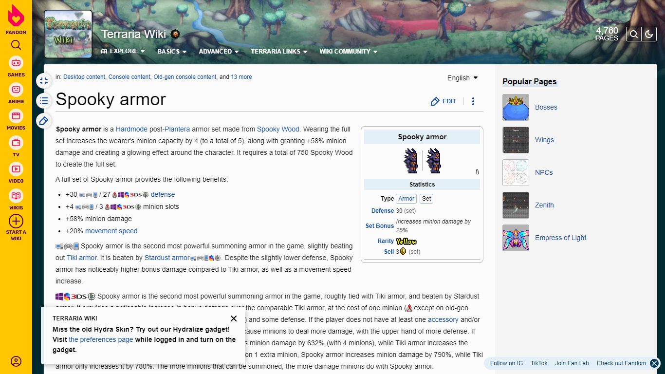Click the EDIT button
This screenshot has height=374, width=665.
click(443, 101)
